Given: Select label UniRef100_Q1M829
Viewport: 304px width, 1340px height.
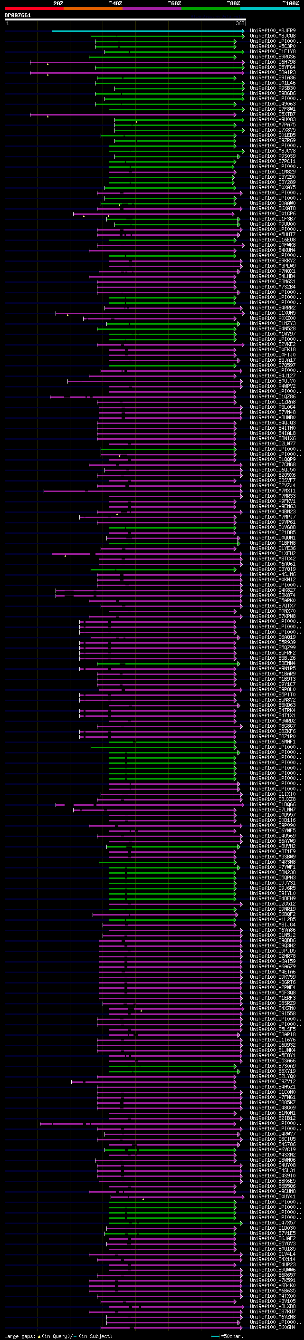Looking at the screenshot, I should 273,172.
